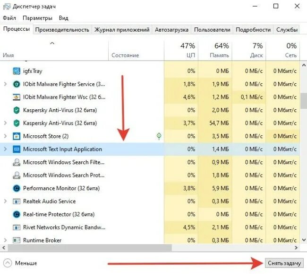Switch to the Журнал приложений tab
The width and height of the screenshot is (307, 274).
coord(122,30)
